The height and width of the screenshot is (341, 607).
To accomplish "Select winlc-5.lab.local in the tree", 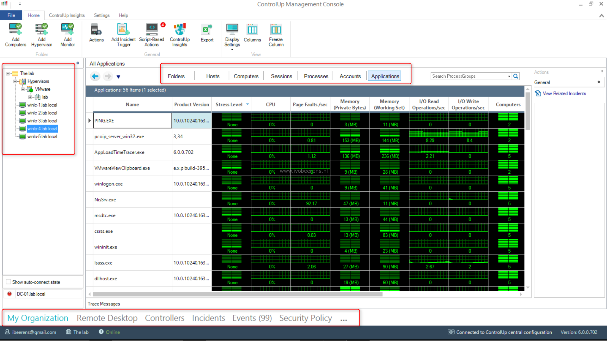I will point(42,137).
